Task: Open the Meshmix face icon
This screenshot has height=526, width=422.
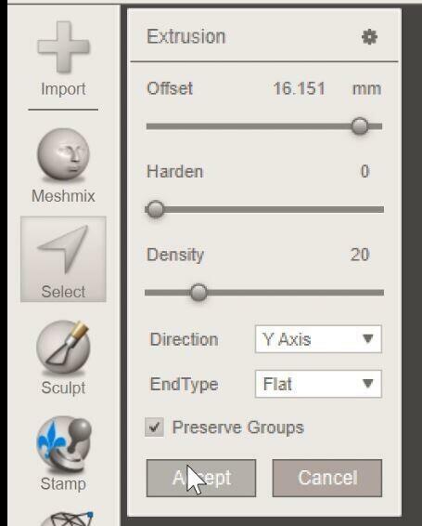Action: coord(63,155)
